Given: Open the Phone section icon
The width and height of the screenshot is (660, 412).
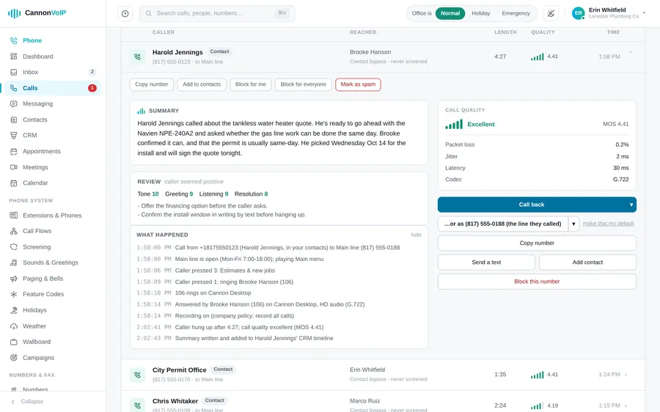Looking at the screenshot, I should tap(13, 40).
